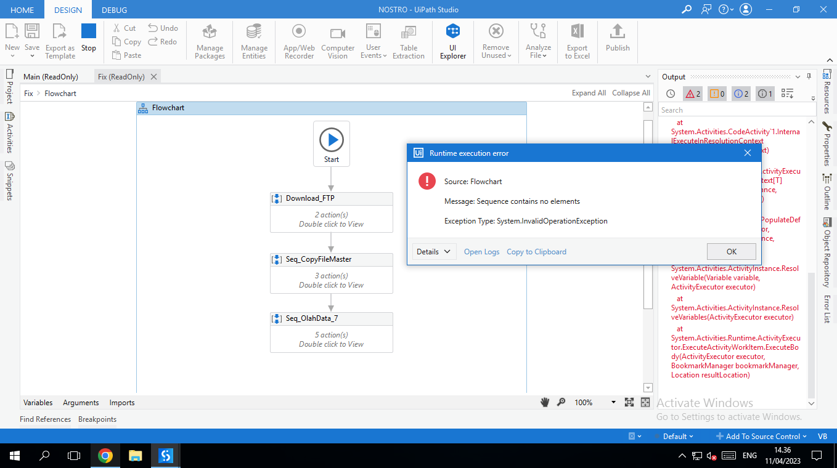
Task: Open the open-tabs list dropdown arrow
Action: pos(648,76)
